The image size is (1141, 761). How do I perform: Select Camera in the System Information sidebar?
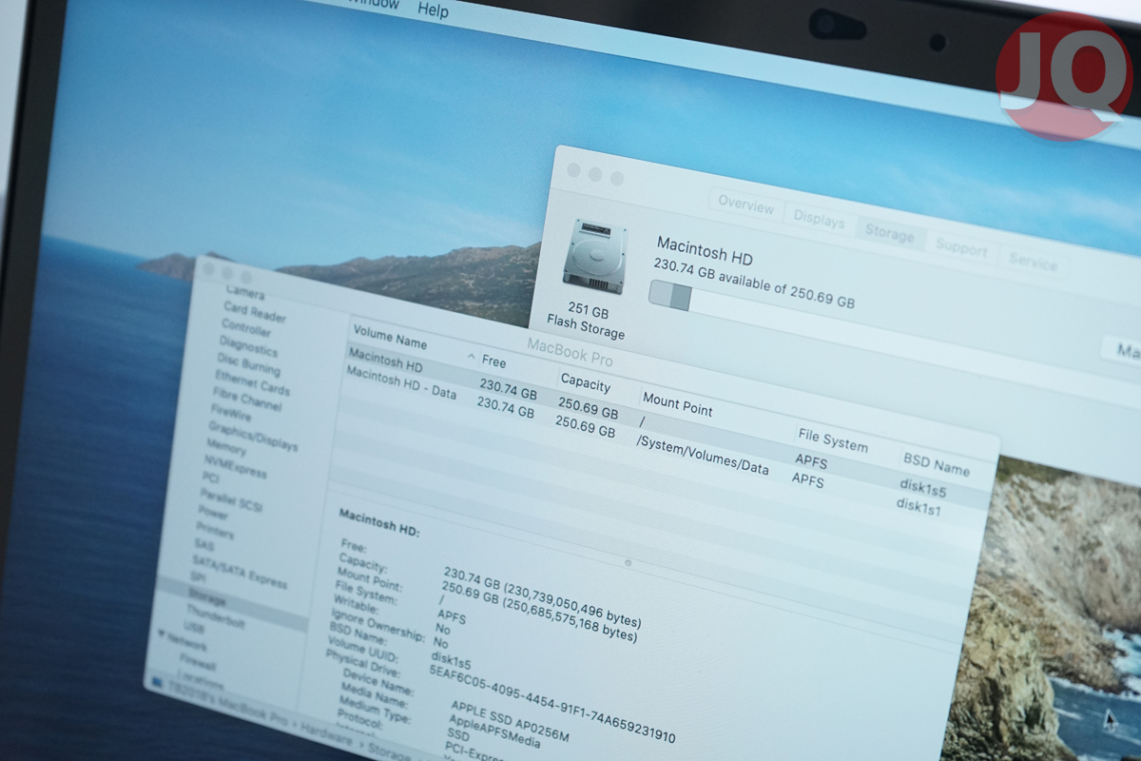(x=245, y=294)
